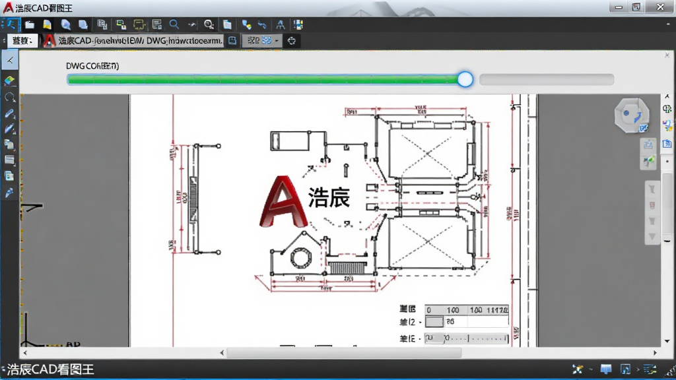Screen dimensions: 676x380
Task: Click the blue-yellow paint tag icon
Action: pos(247,25)
